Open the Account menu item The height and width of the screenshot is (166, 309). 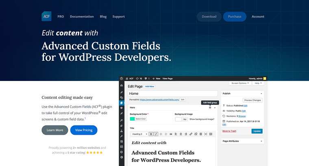(258, 17)
